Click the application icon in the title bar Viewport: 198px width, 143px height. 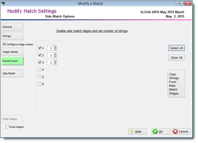3,3
